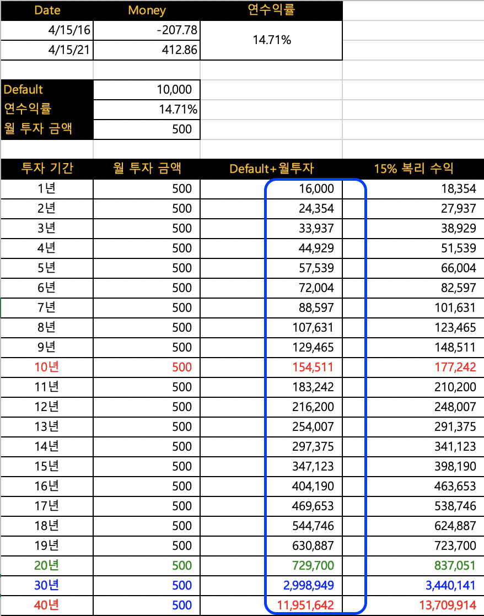Select the red cell 13,709,914
Image resolution: width=484 pixels, height=616 pixels.
click(x=413, y=606)
